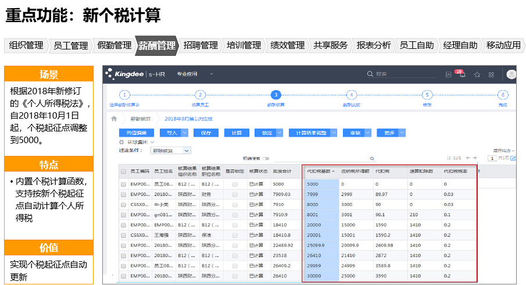Image resolution: width=526 pixels, height=285 pixels.
Task: Select the 移动应用 tab
Action: (x=503, y=45)
